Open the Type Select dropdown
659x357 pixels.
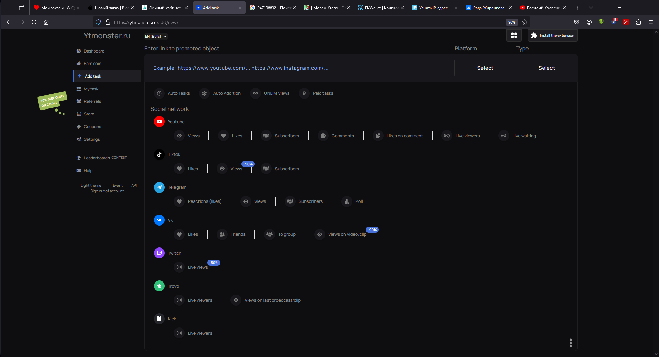pos(546,68)
